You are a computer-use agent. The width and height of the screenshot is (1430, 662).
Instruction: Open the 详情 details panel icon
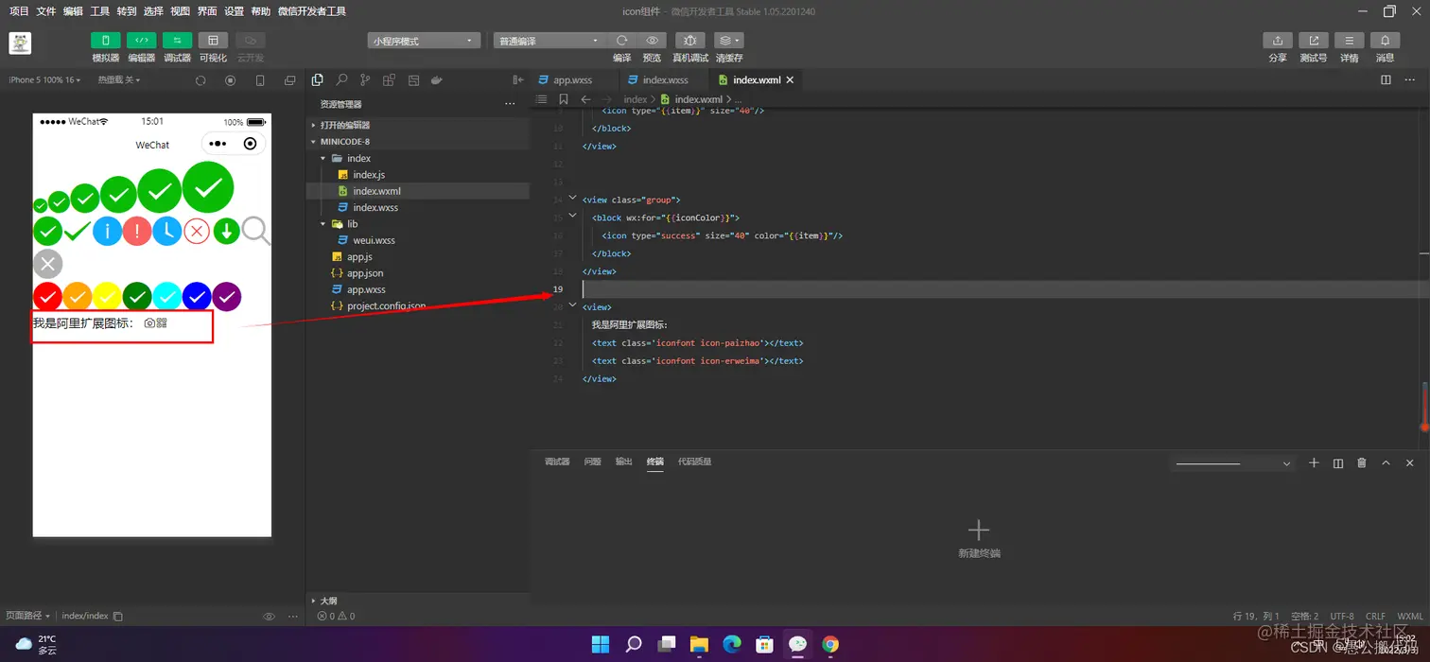1349,41
